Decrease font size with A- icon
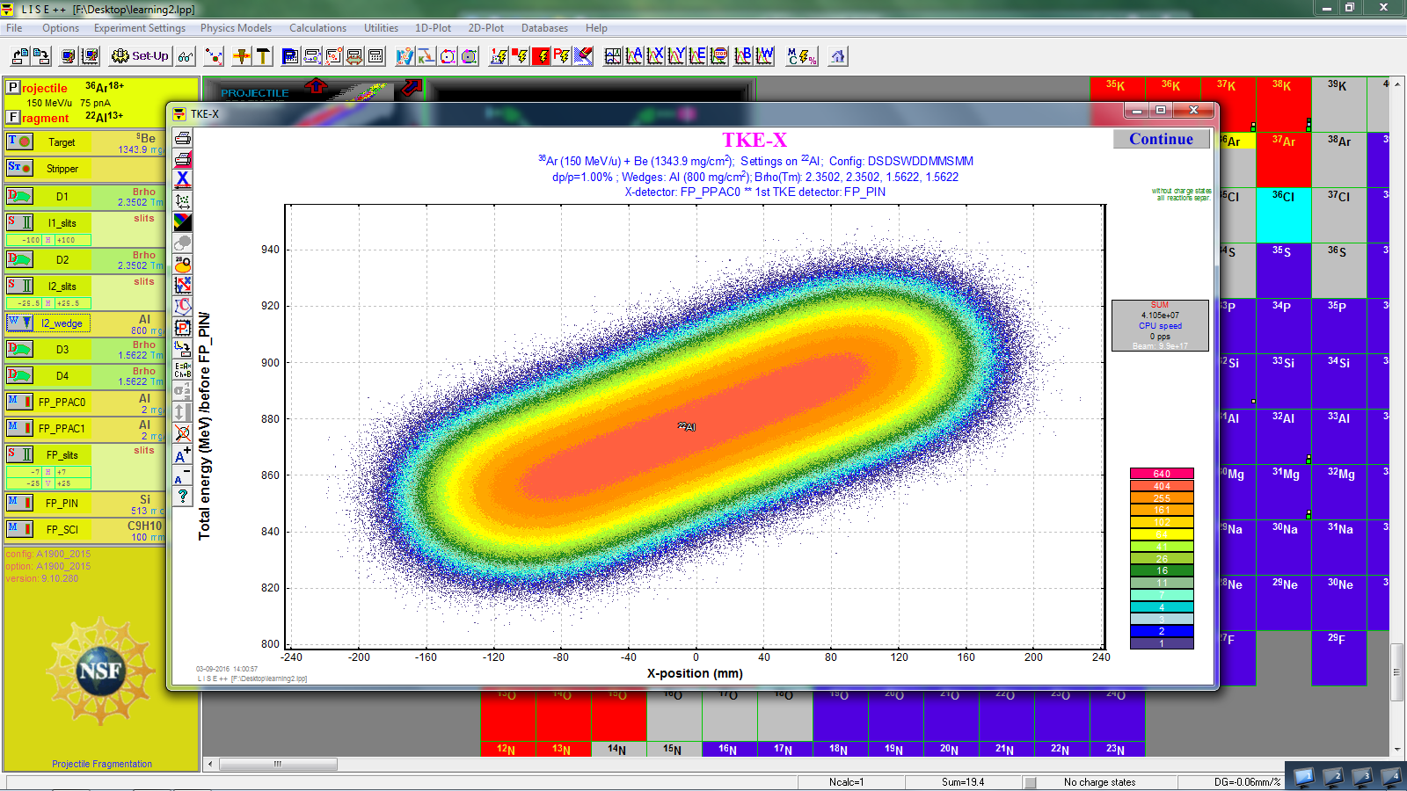The height and width of the screenshot is (791, 1407). (183, 476)
